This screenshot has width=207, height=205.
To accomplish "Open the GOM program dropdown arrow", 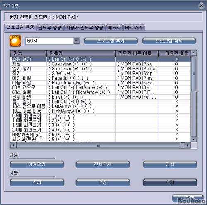I will (x=77, y=41).
